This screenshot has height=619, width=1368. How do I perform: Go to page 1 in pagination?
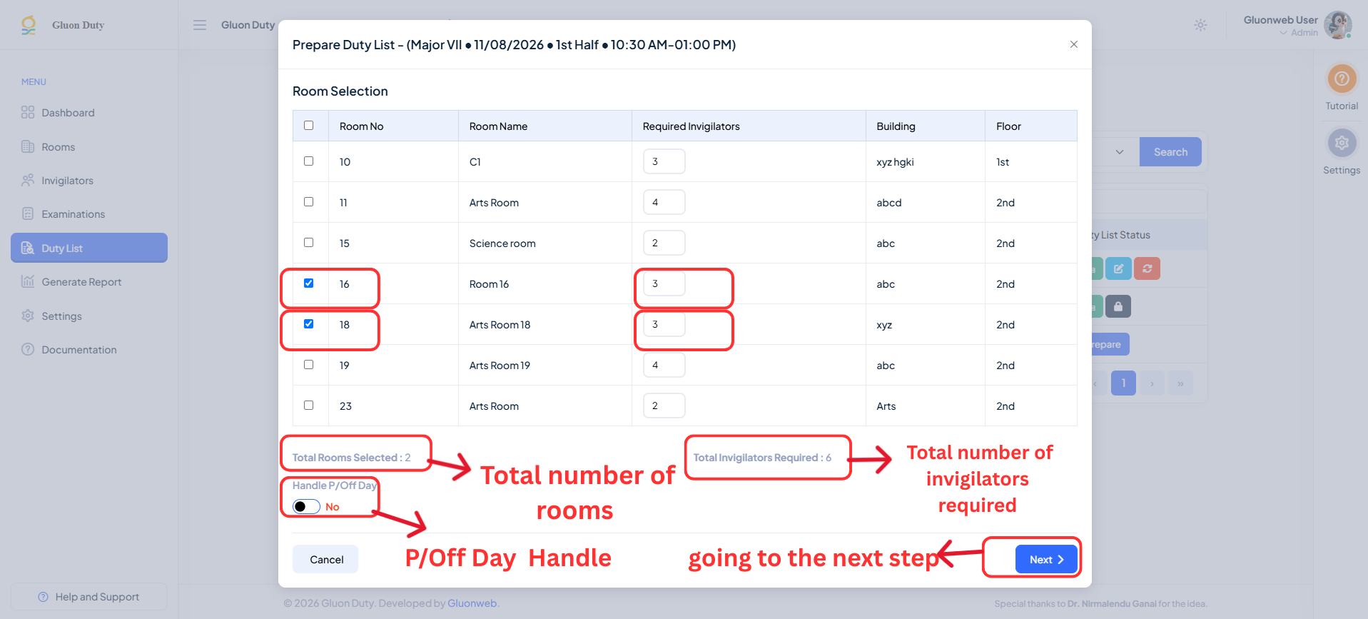pyautogui.click(x=1123, y=383)
